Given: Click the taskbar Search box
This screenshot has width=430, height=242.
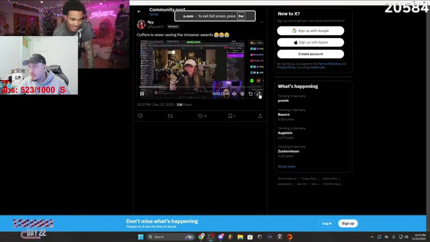Looking at the screenshot, I should (171, 237).
